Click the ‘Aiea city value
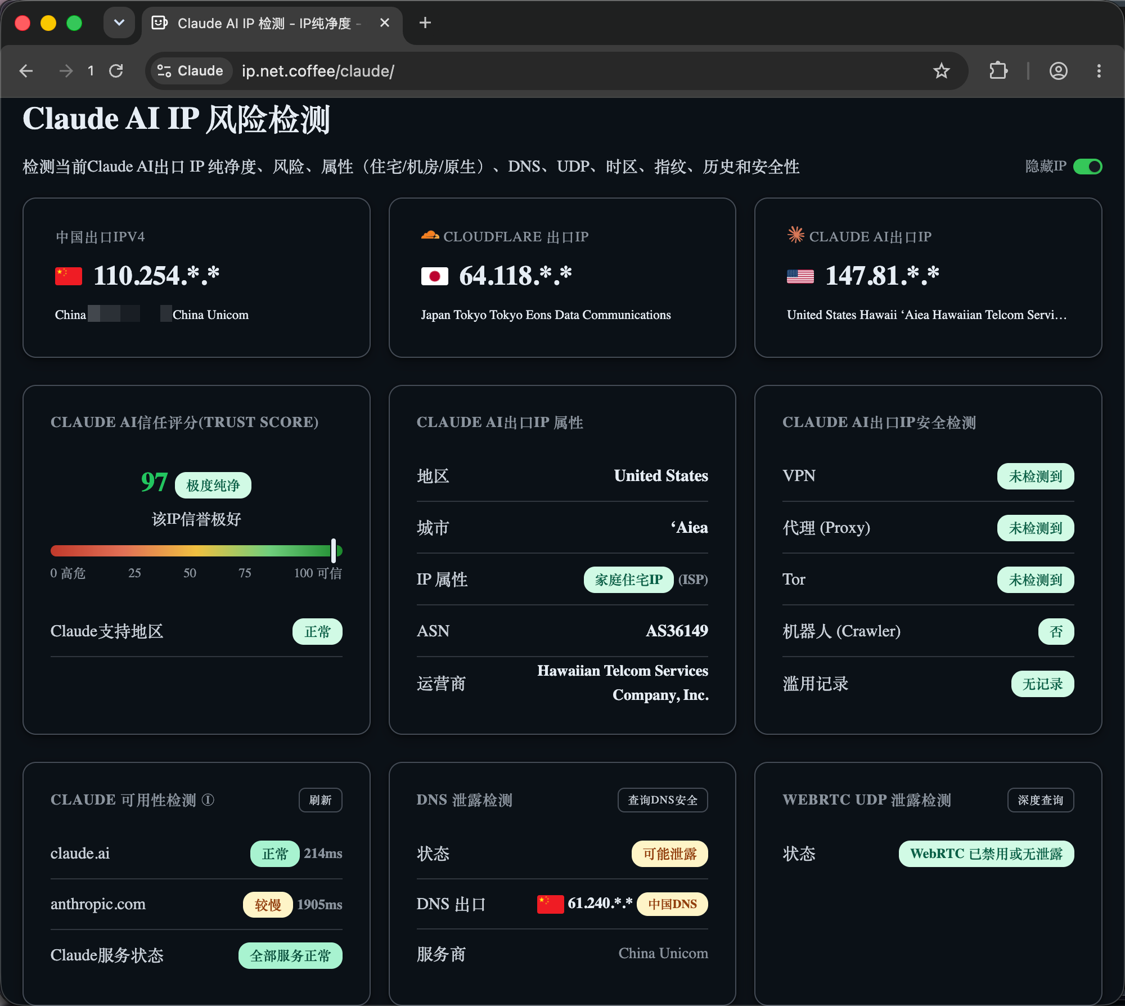1125x1006 pixels. point(689,527)
